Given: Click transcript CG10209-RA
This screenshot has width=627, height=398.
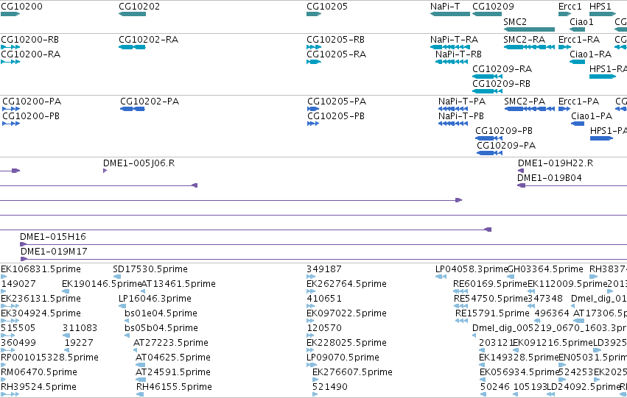Looking at the screenshot, I should point(502,69).
